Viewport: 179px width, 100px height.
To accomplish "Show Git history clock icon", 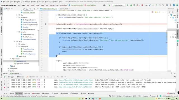I will [160, 5].
